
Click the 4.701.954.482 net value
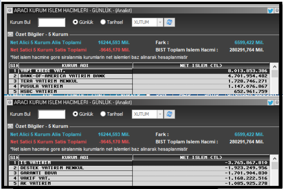[247, 76]
